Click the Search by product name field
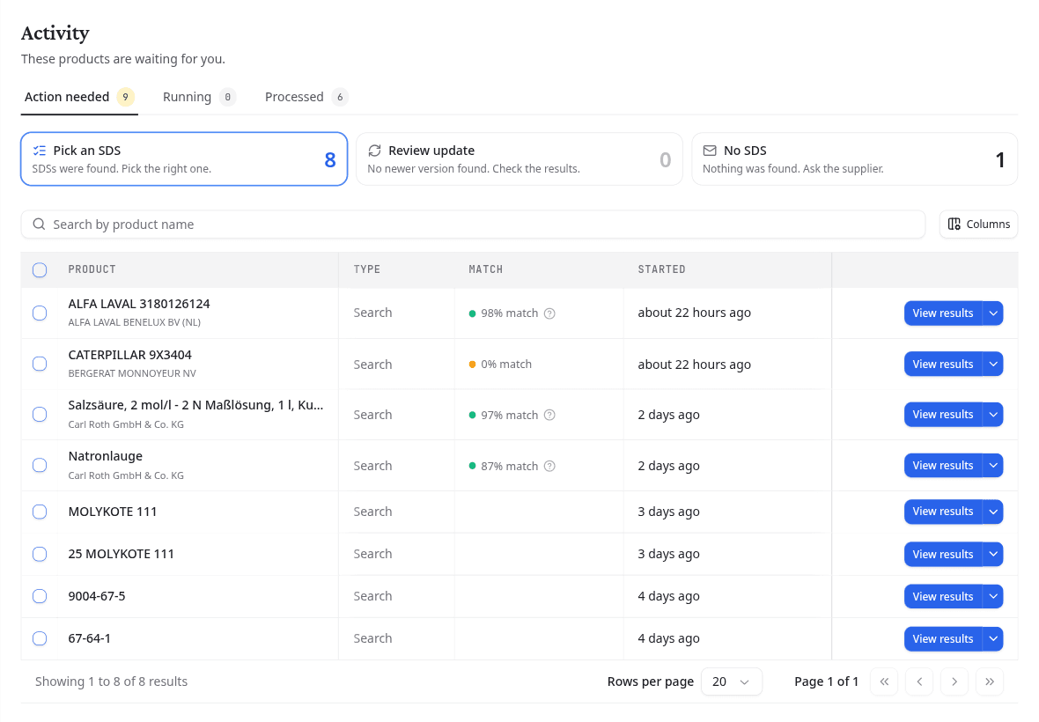The image size is (1039, 722). 473,225
